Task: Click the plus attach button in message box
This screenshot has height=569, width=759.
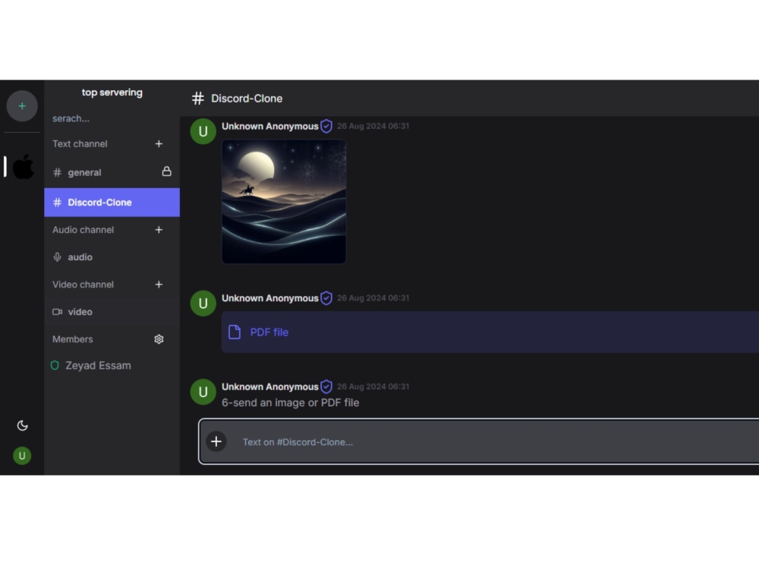Action: pos(216,442)
